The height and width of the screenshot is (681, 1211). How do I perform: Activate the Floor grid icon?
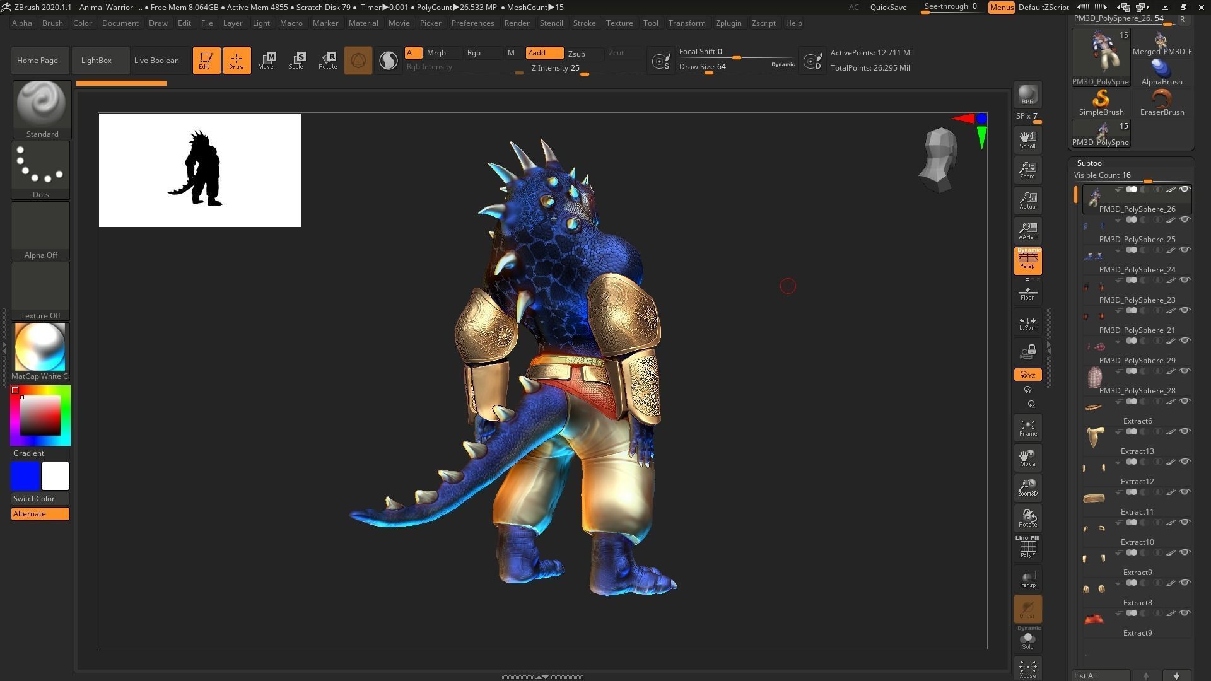[x=1027, y=293]
